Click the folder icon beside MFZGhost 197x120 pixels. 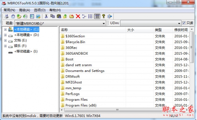click(62, 82)
